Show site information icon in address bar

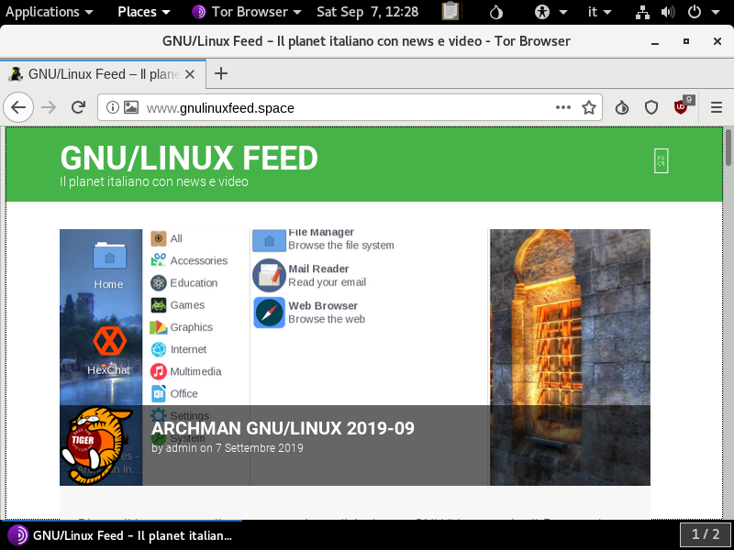click(x=112, y=107)
